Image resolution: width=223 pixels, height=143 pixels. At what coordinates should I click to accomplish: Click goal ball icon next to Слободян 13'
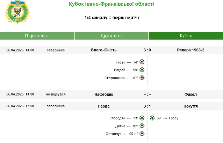point(142,118)
